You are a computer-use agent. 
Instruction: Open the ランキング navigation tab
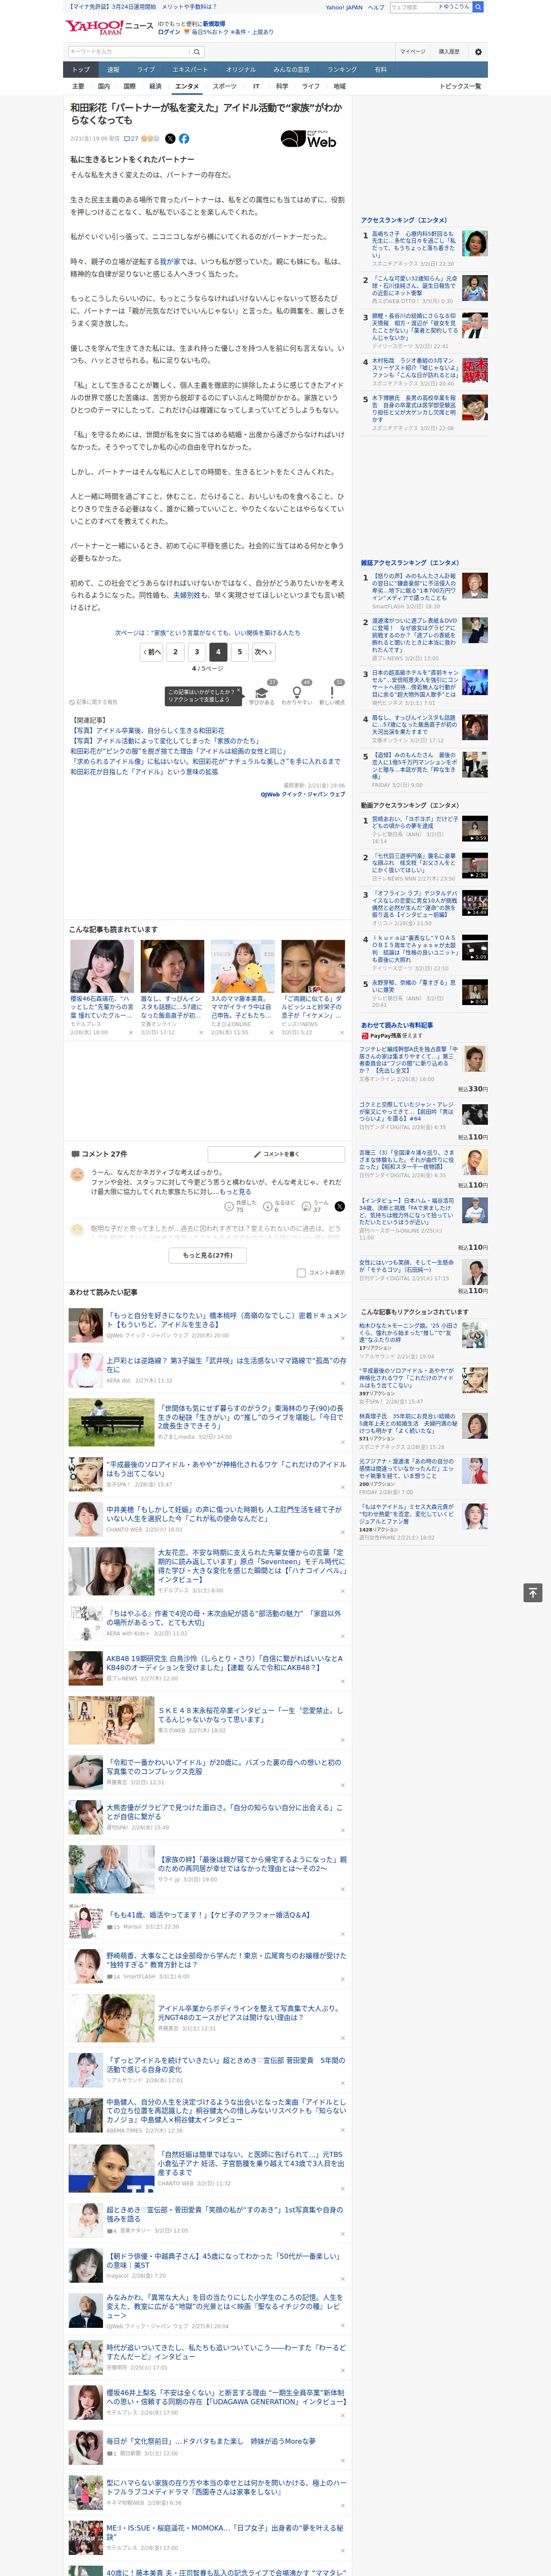342,69
